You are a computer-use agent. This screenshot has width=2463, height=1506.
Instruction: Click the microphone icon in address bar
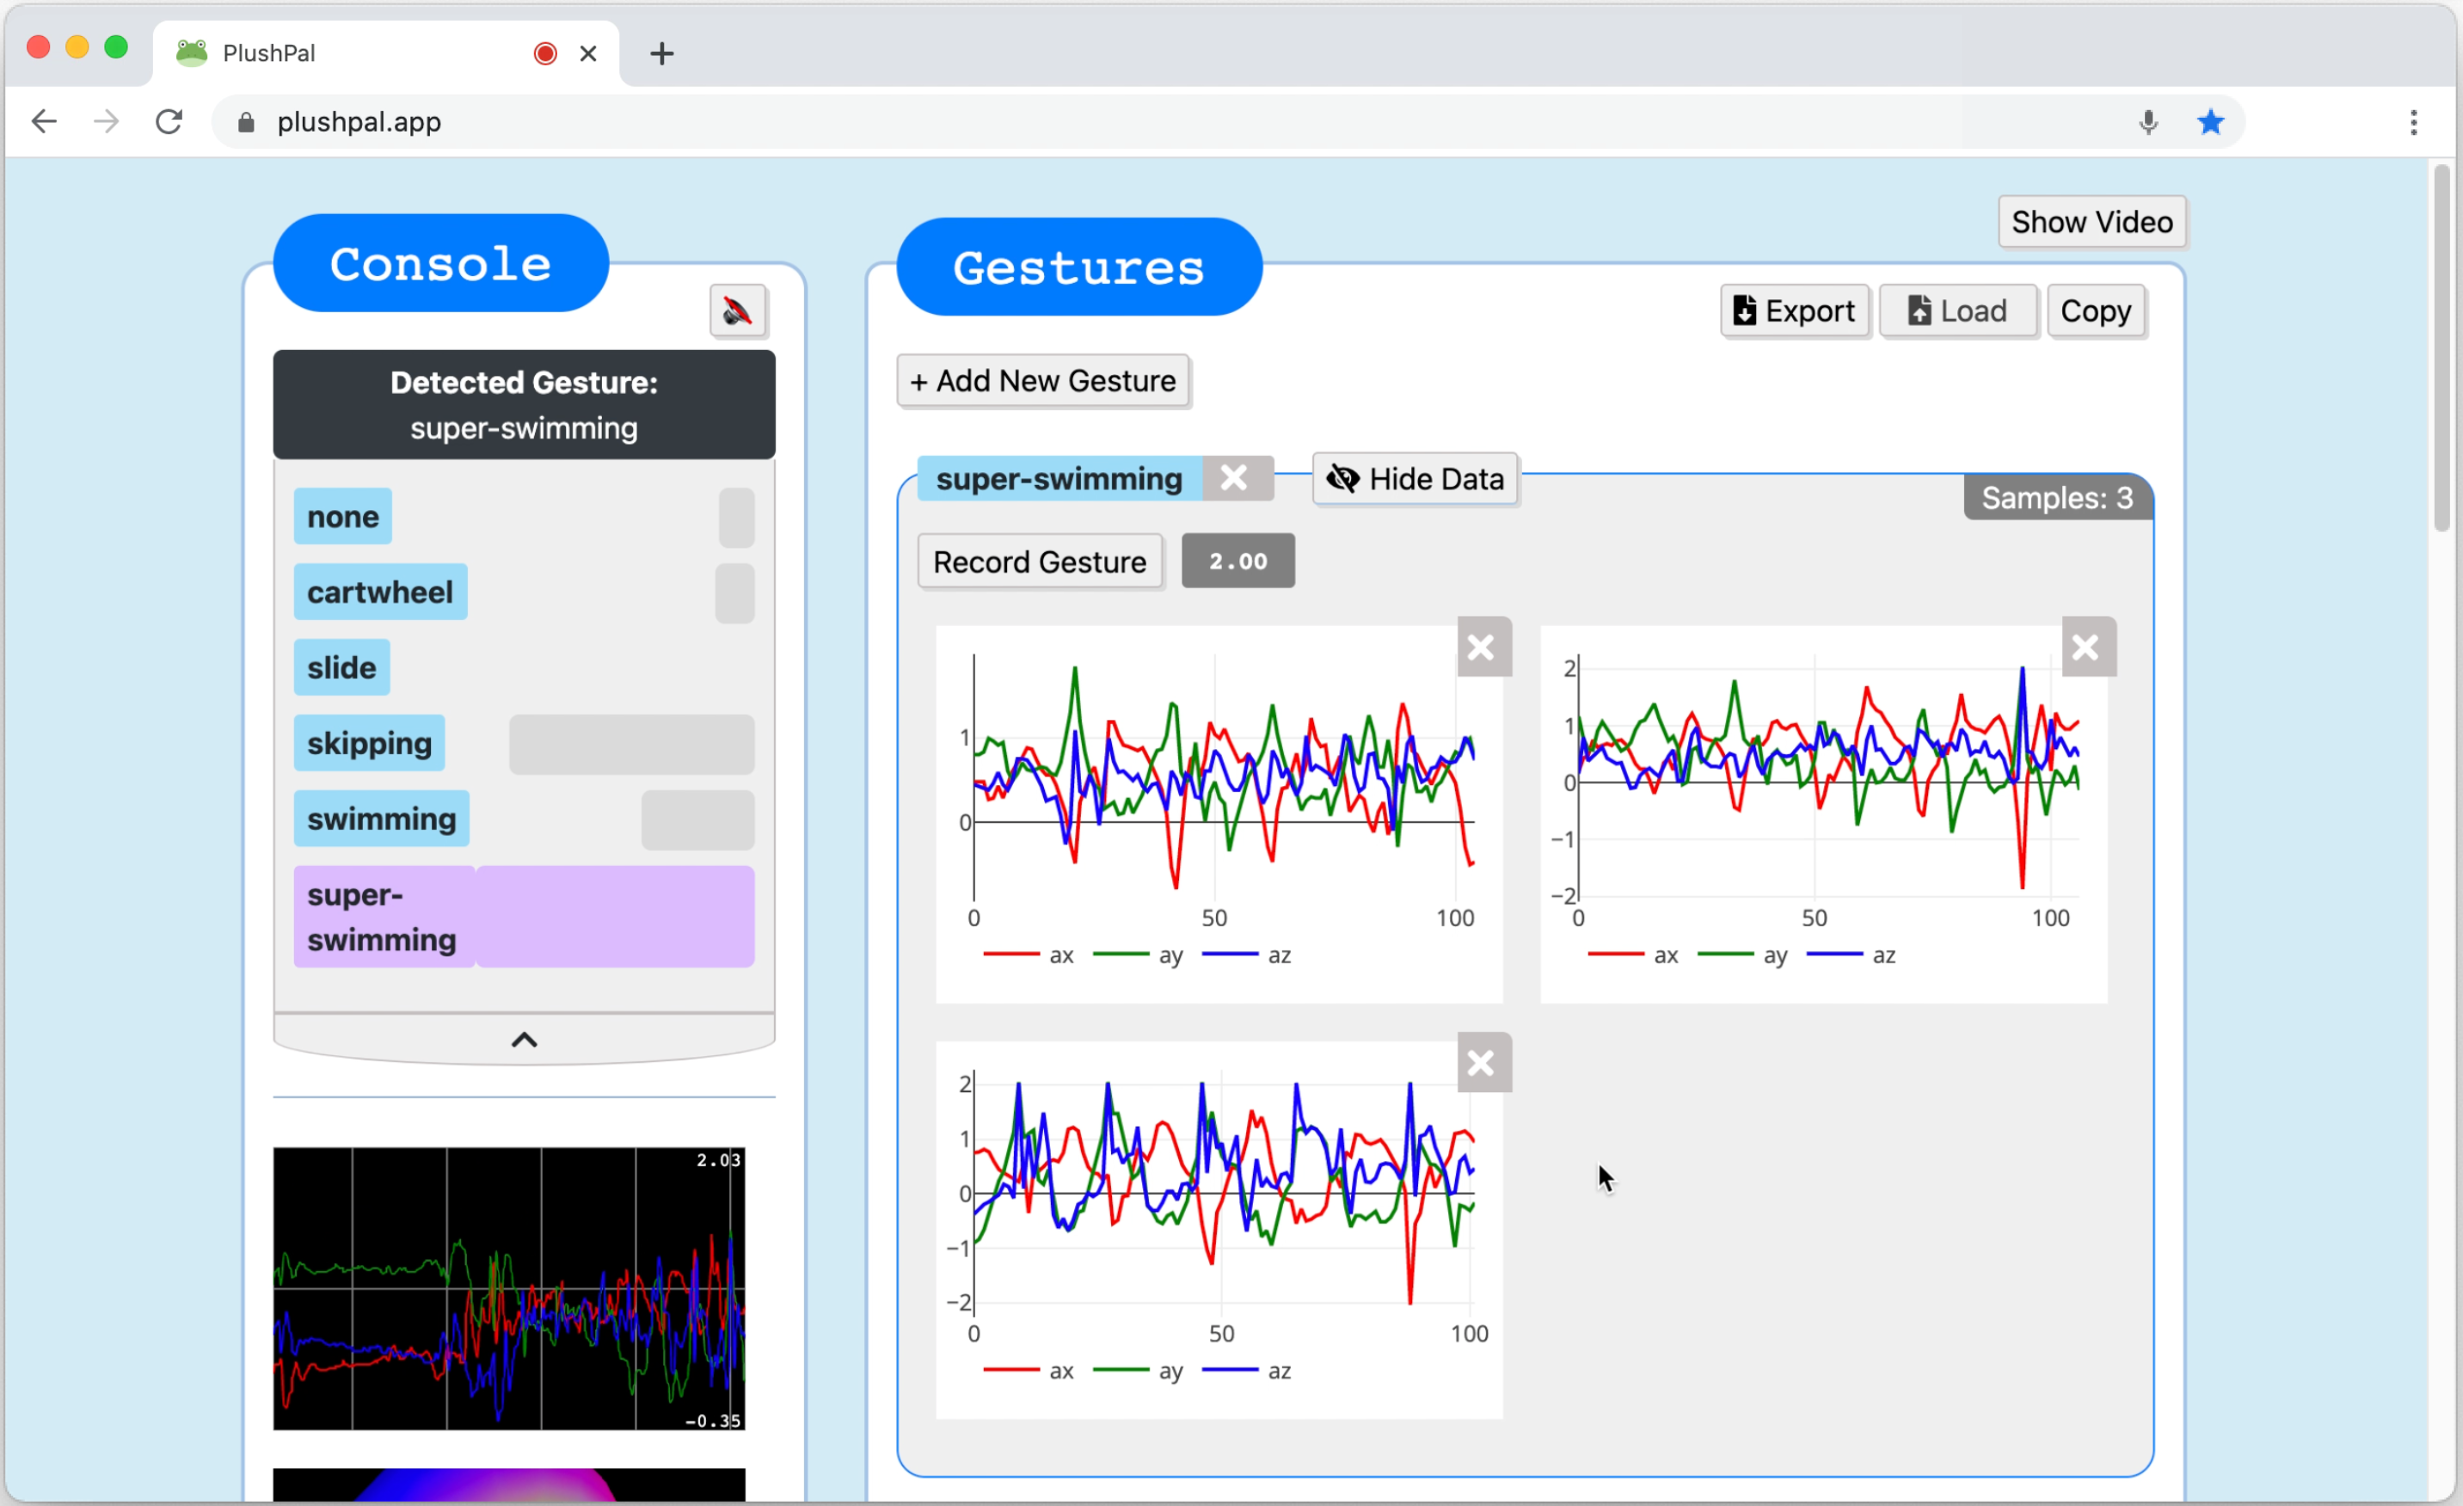click(2148, 122)
